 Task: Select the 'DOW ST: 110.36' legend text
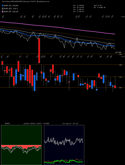click(11, 5)
